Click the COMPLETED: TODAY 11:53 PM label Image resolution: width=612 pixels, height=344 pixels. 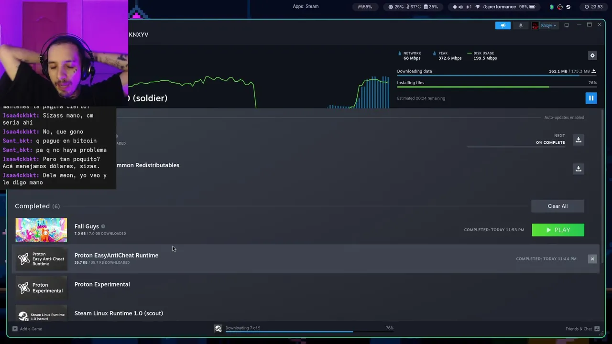(x=494, y=230)
